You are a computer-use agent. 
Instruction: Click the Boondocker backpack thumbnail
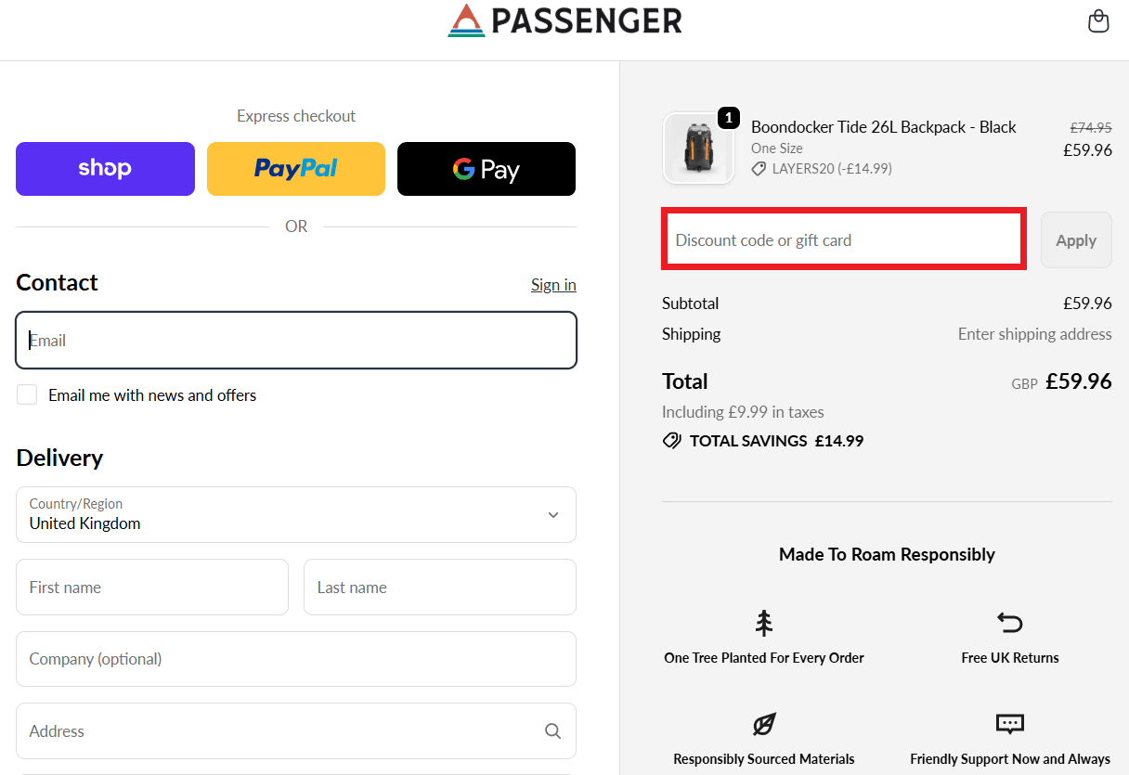pos(698,149)
